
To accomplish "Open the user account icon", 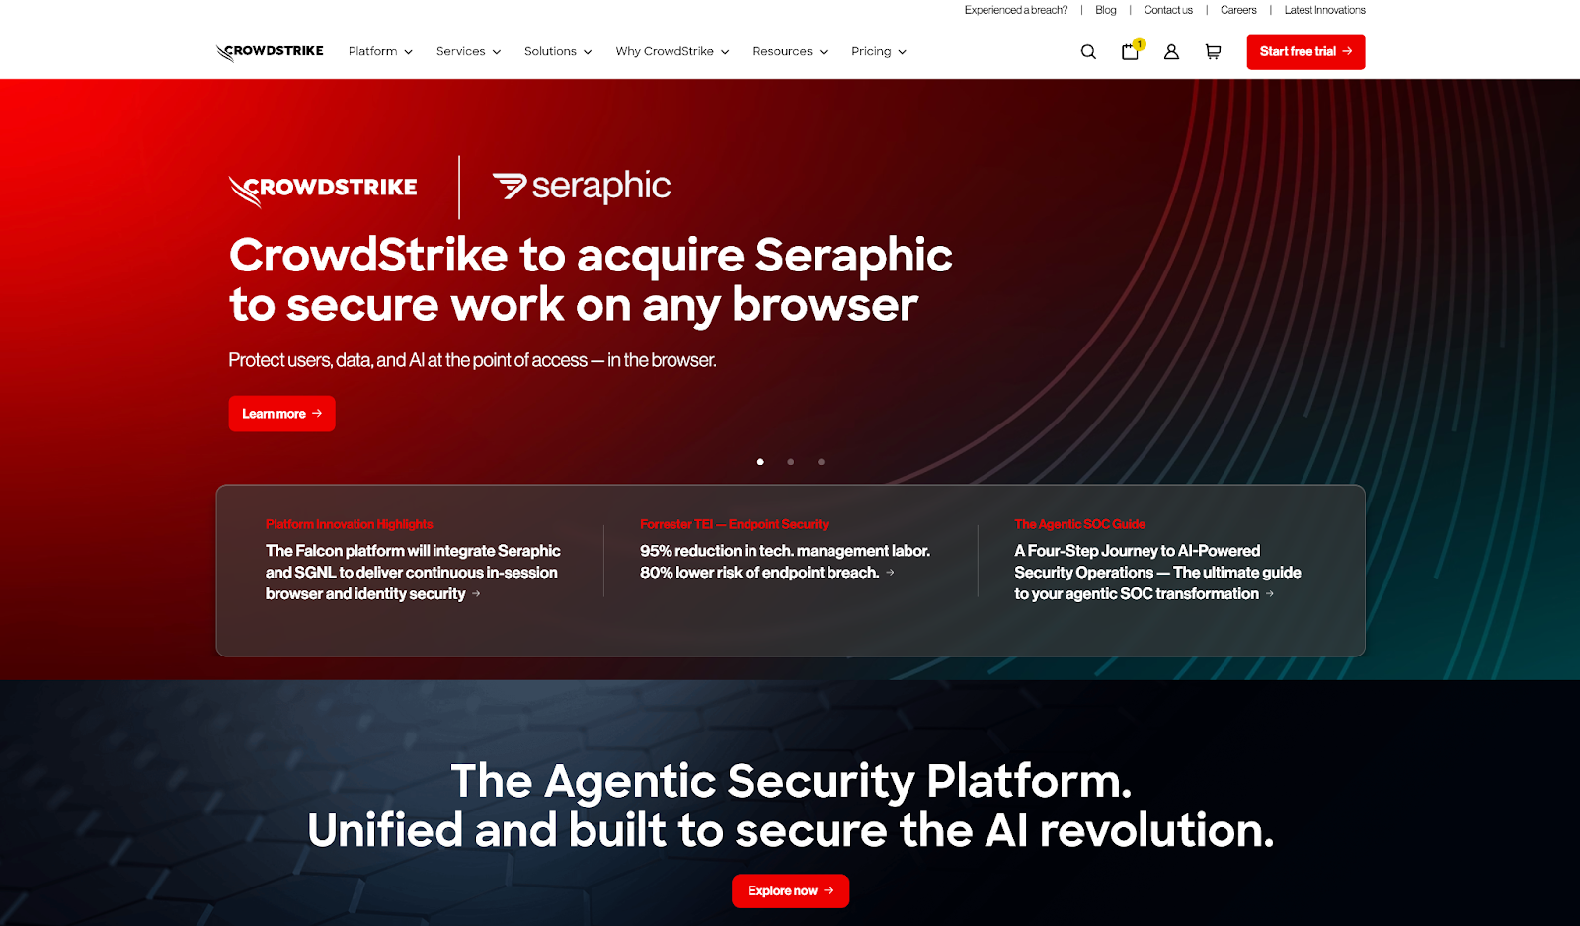I will point(1171,51).
